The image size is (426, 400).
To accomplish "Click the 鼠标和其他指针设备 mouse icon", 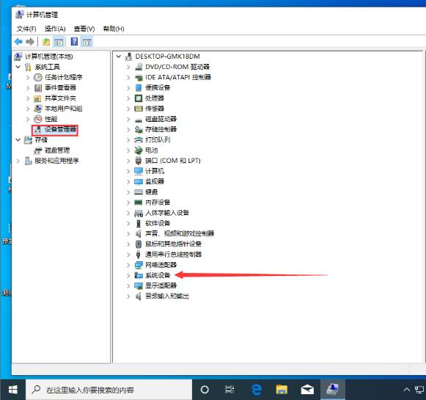I will click(x=139, y=244).
